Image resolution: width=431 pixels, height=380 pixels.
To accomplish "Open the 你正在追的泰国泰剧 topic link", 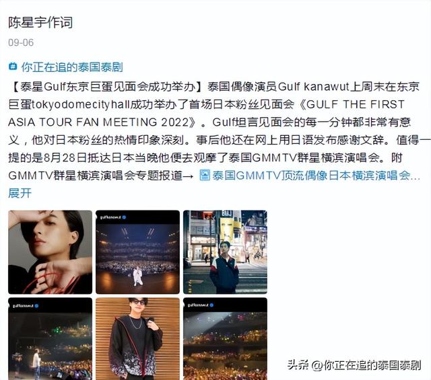I will click(x=72, y=67).
